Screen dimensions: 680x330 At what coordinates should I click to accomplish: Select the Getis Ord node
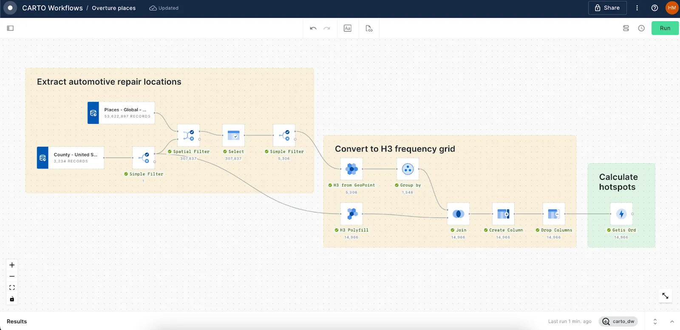tap(621, 214)
